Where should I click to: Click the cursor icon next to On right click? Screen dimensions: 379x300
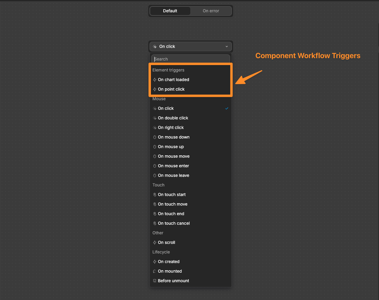155,128
